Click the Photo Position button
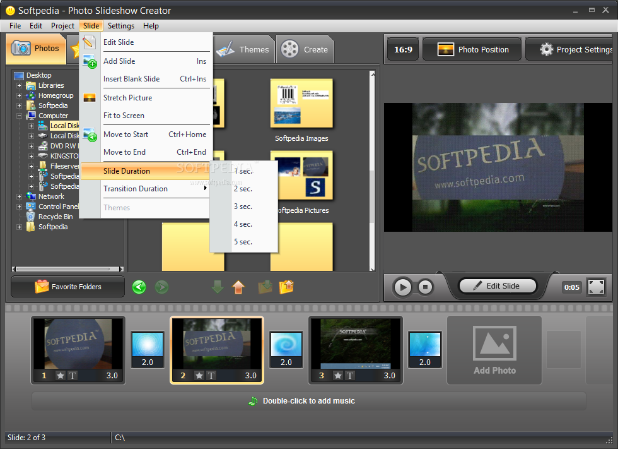The image size is (618, 449). tap(472, 49)
